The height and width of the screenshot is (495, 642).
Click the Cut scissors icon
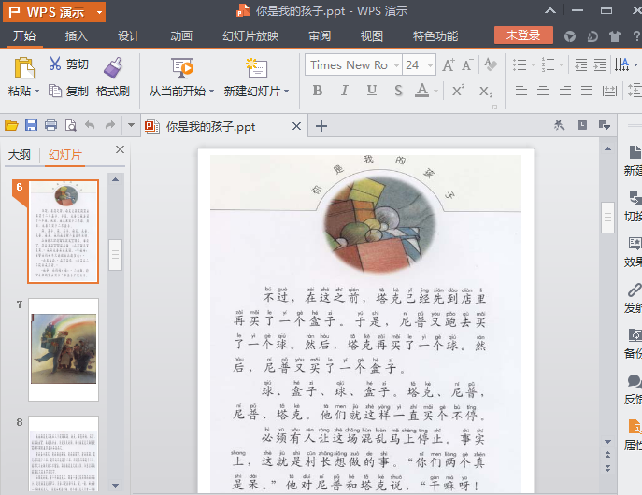(54, 64)
